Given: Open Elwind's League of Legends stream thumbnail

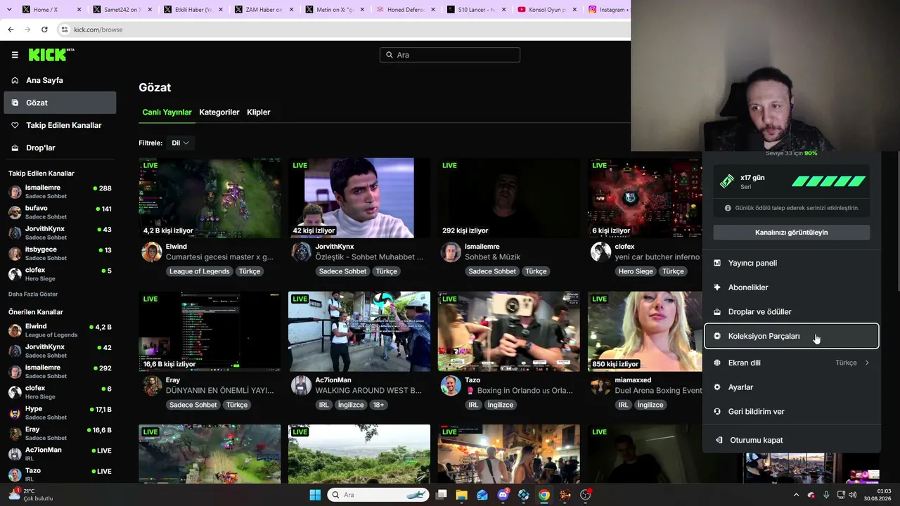Looking at the screenshot, I should pos(210,197).
